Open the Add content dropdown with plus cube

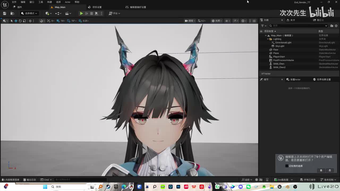[48, 13]
